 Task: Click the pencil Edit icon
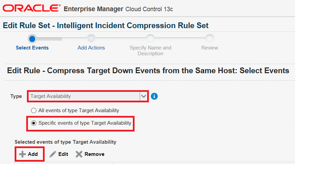pos(53,154)
